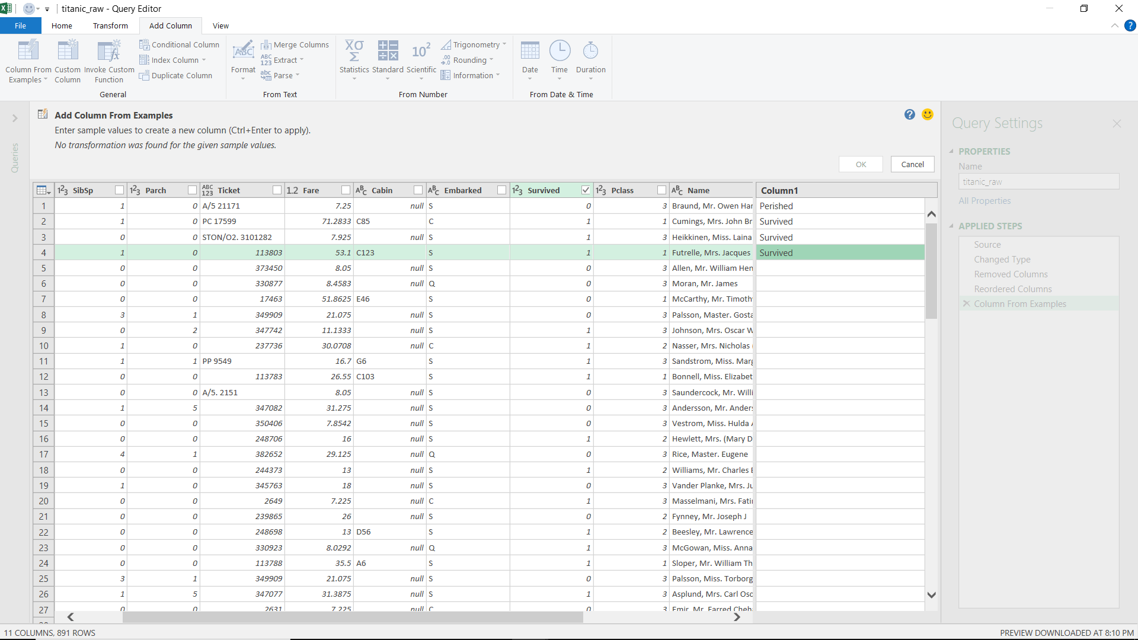
Task: Click the Conditional Column icon
Action: coord(144,44)
